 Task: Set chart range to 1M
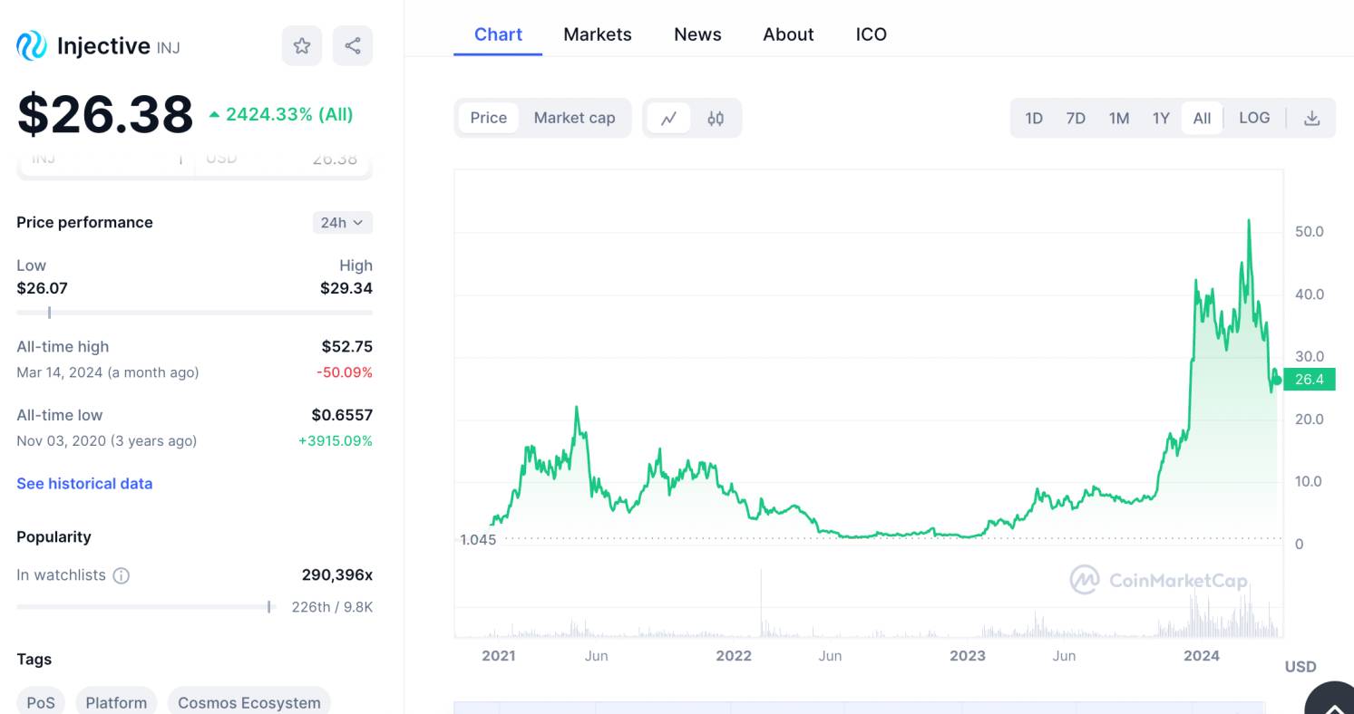1119,118
